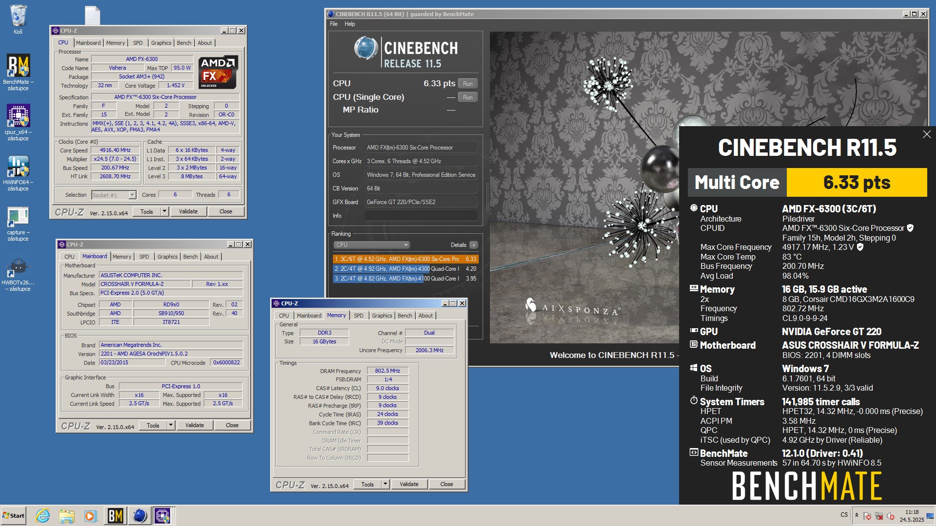Open the Bench tab in the top CPU-Z window
936x526 pixels.
pyautogui.click(x=184, y=43)
